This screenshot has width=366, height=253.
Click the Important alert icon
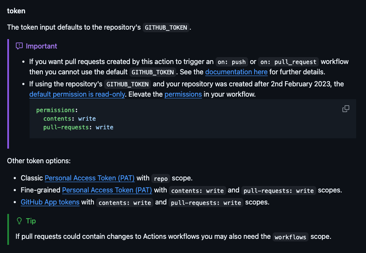click(x=19, y=46)
